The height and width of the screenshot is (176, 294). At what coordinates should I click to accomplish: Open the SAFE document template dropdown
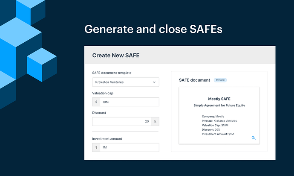pyautogui.click(x=126, y=82)
